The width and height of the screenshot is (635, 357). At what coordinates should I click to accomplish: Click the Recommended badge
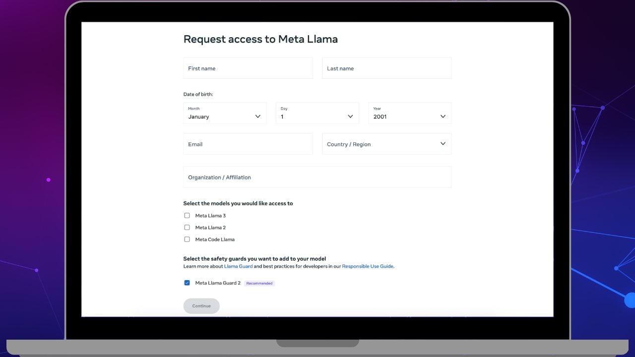point(259,284)
